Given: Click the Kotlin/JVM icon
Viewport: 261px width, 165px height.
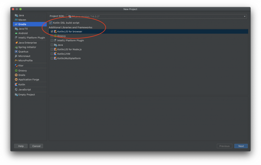Looking at the screenshot, I should pos(55,54).
